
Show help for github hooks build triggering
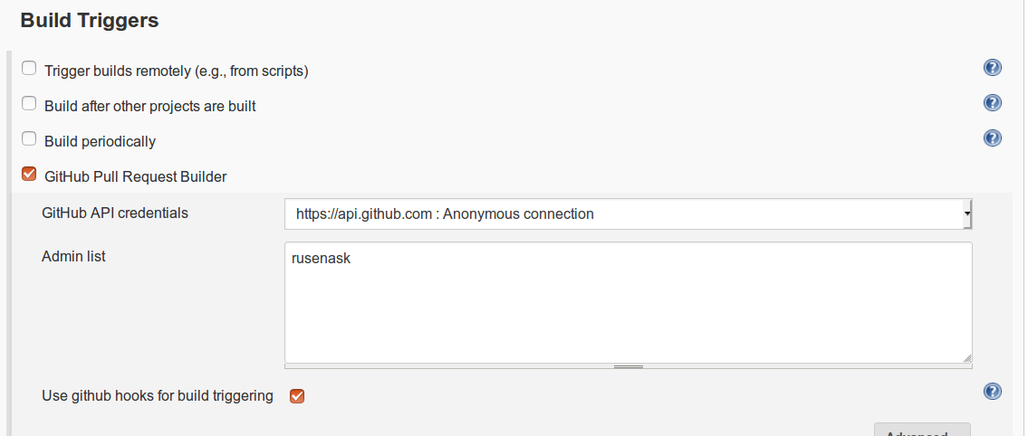click(x=992, y=392)
